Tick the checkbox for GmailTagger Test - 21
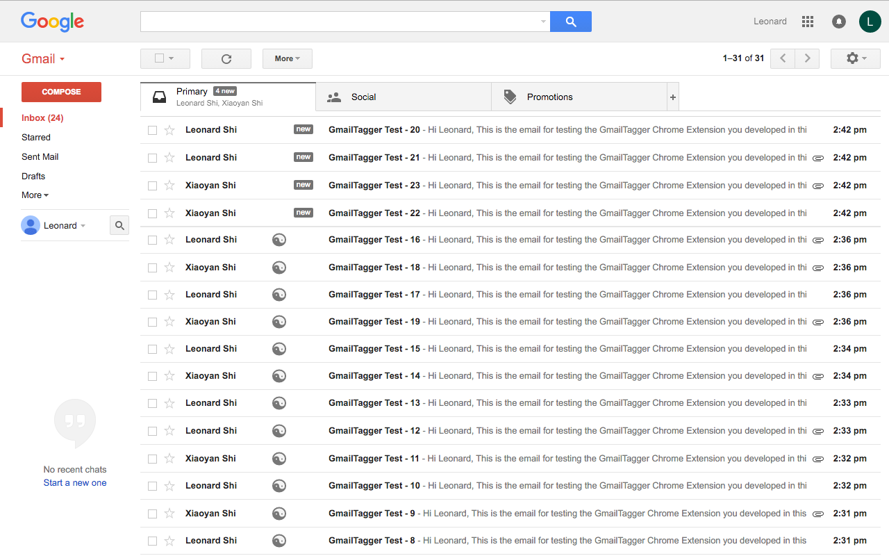Viewport: 889px width, 556px height. [x=152, y=158]
